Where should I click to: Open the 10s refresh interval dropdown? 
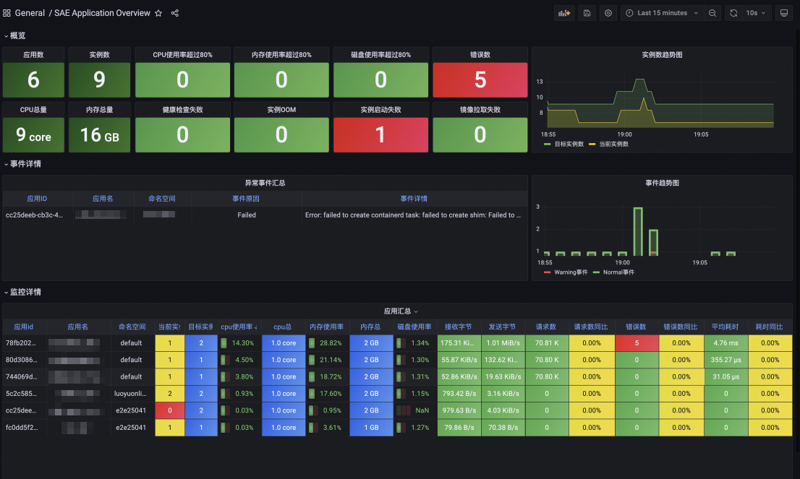point(756,13)
